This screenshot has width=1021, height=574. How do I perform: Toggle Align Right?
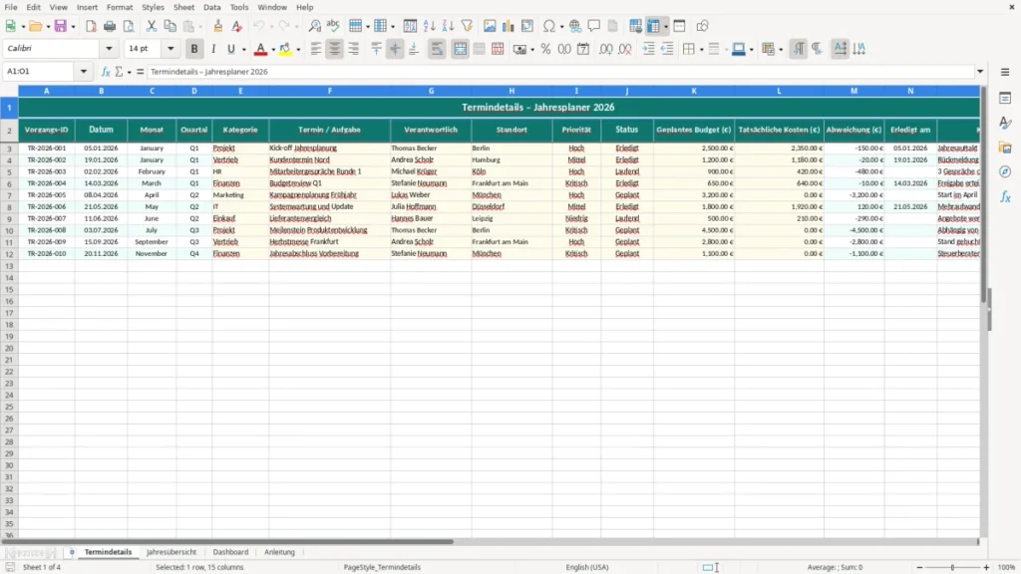pyautogui.click(x=354, y=49)
